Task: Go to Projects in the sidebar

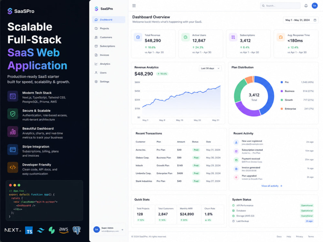Action: pyautogui.click(x=109, y=29)
